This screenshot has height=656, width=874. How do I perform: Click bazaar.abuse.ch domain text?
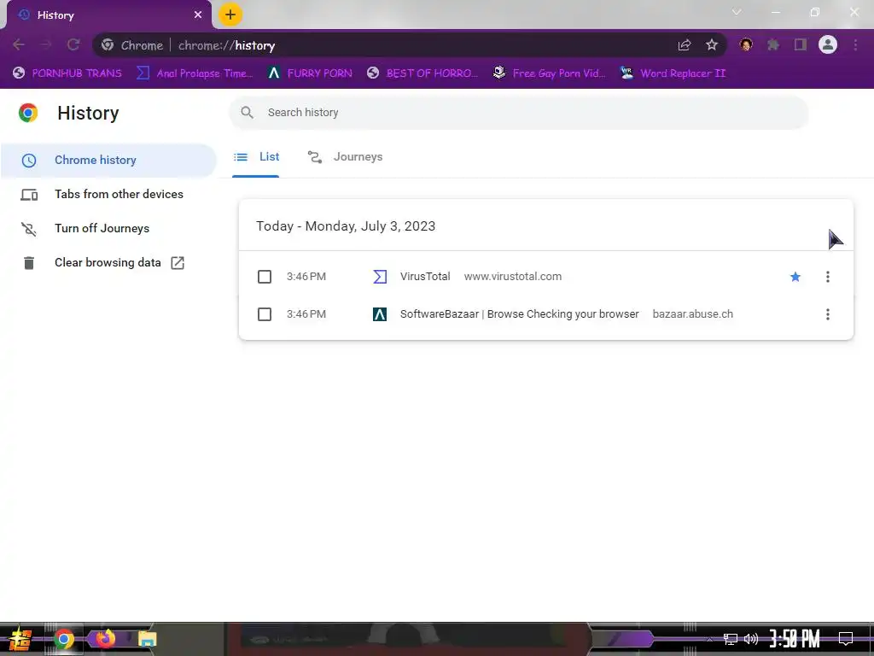(x=693, y=314)
